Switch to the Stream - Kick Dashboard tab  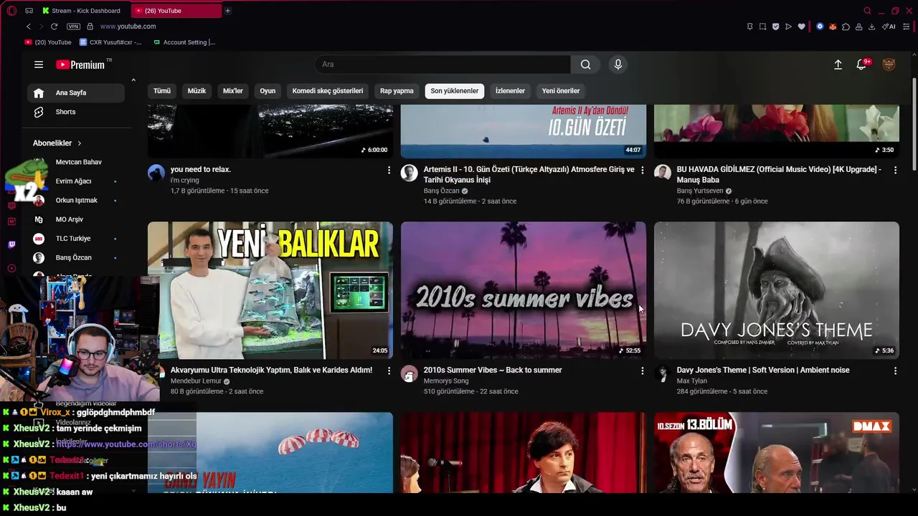[81, 11]
